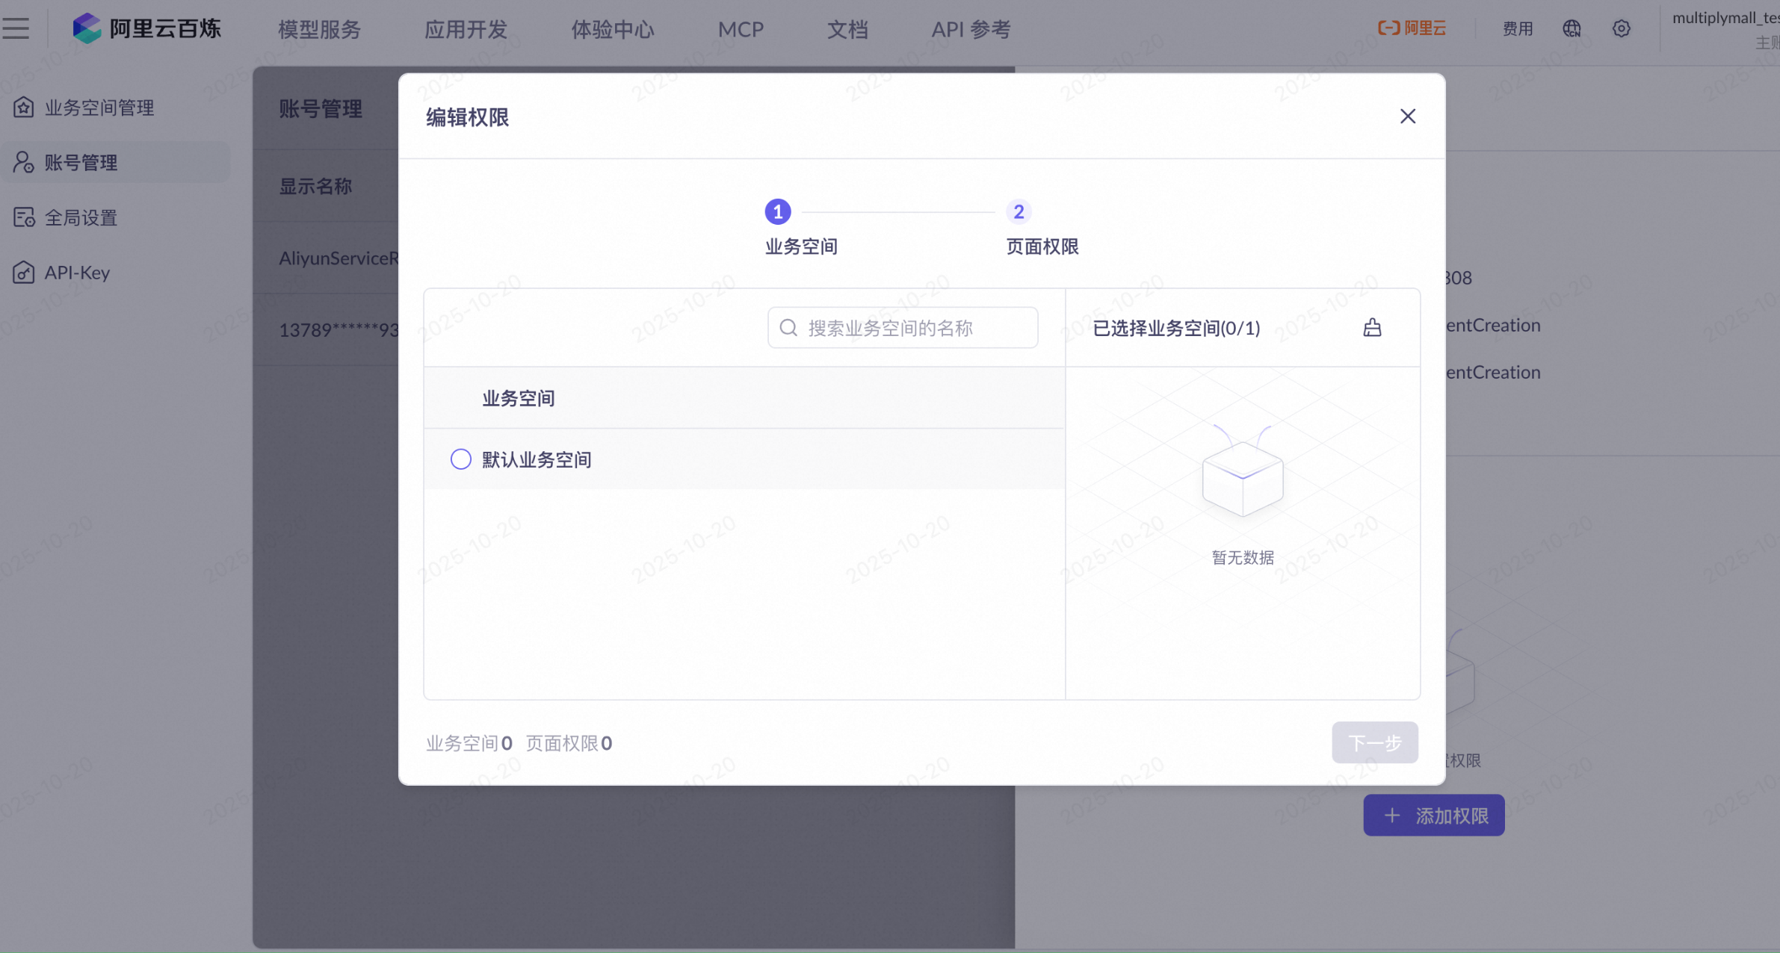Screen dimensions: 1780x953
Task: Open the 应用开发 menu
Action: coord(466,29)
